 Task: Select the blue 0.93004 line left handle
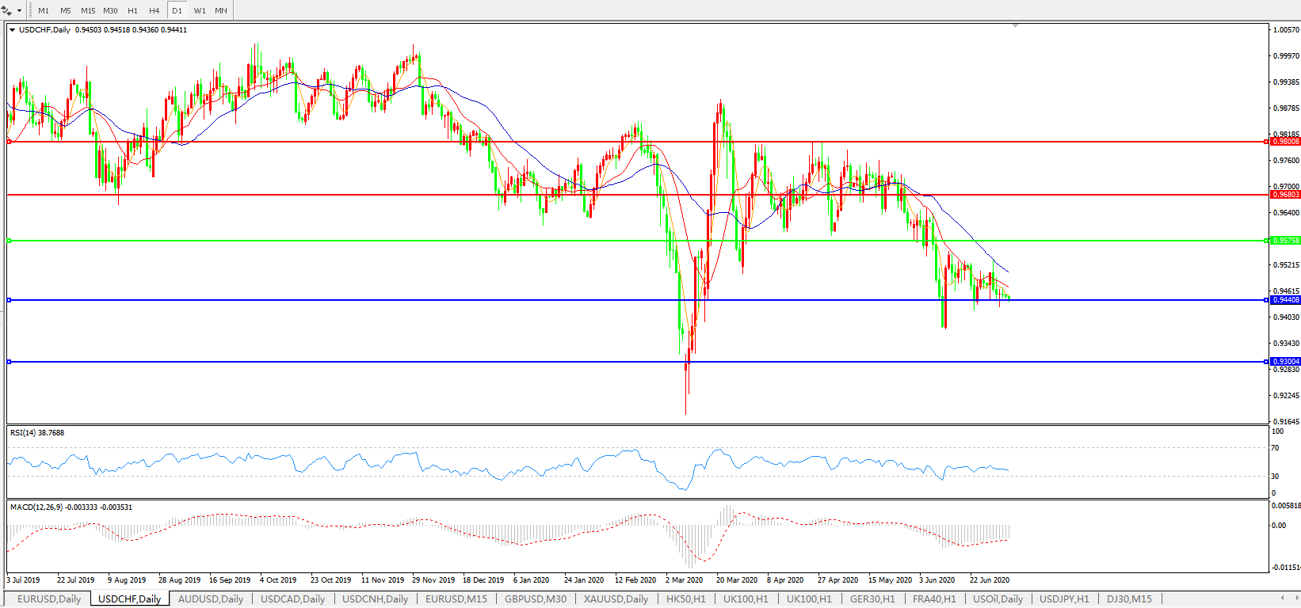9,362
